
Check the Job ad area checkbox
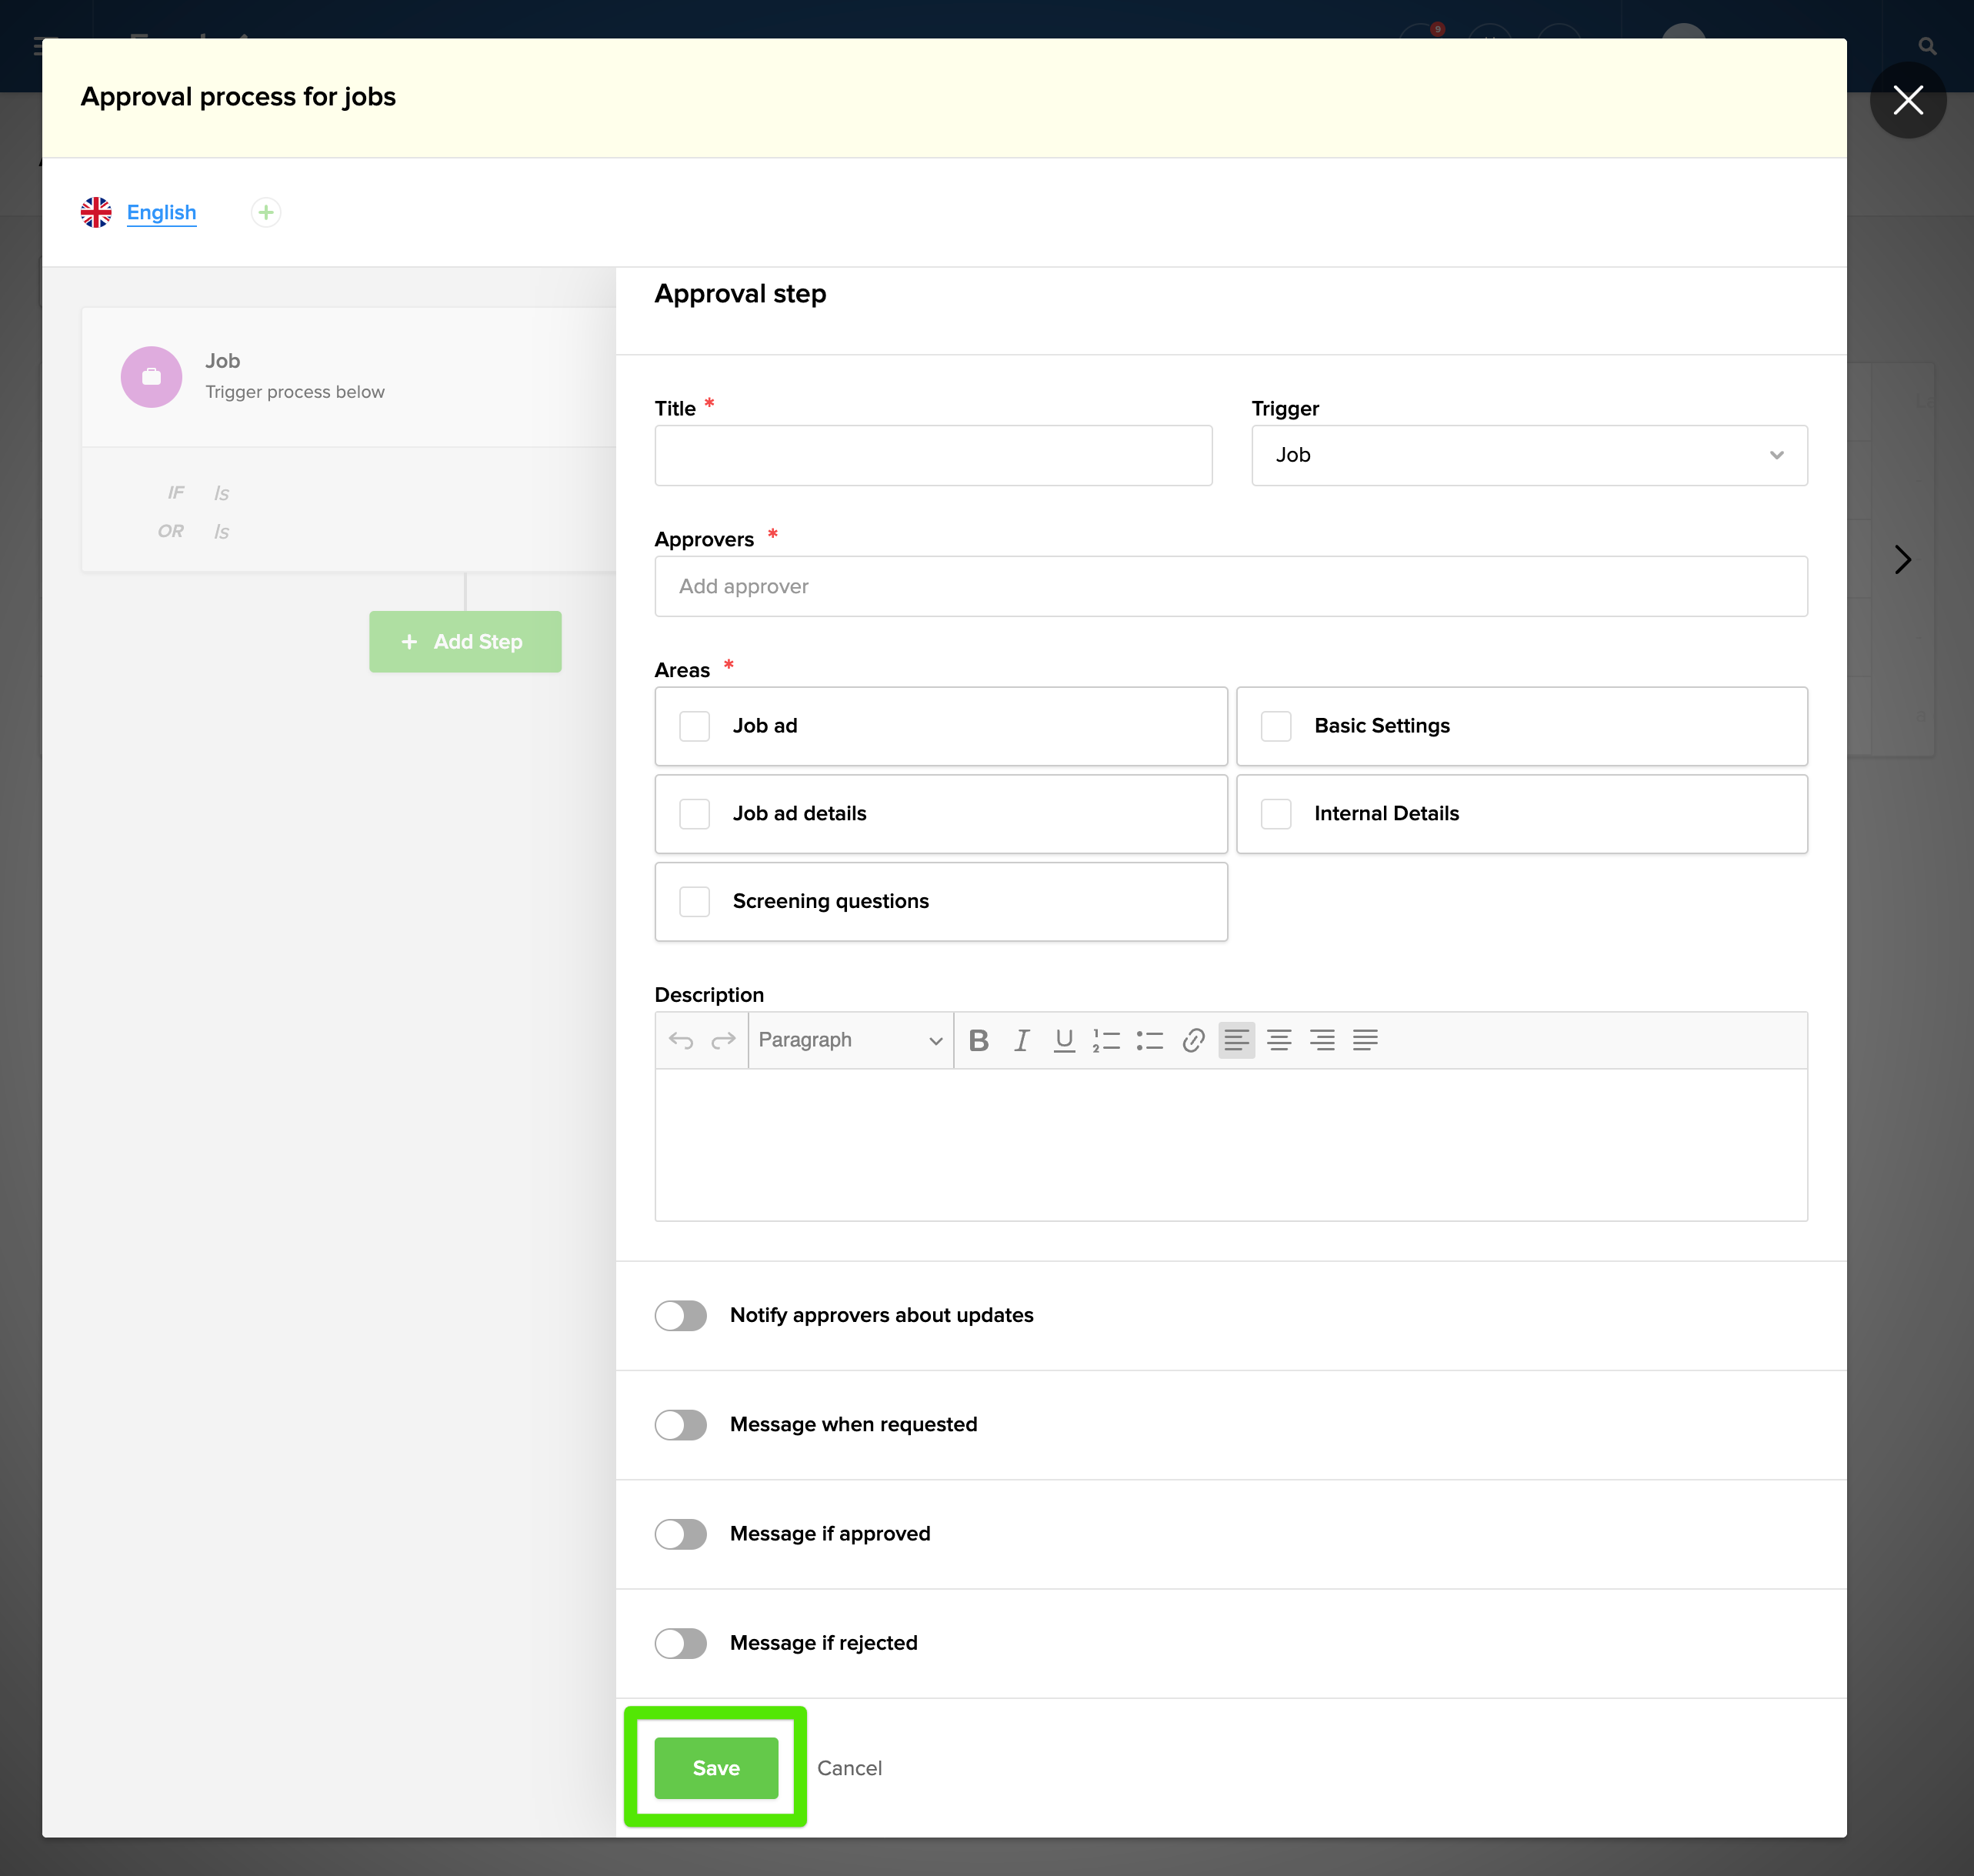[x=695, y=726]
